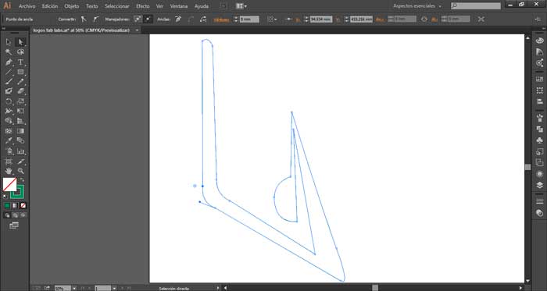The height and width of the screenshot is (291, 547).
Task: Set paint mode to None
Action: click(23, 206)
